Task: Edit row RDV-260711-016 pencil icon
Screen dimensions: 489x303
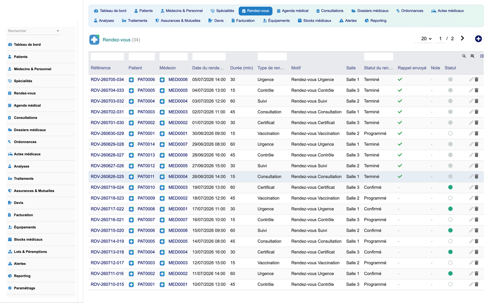Action: (x=471, y=274)
